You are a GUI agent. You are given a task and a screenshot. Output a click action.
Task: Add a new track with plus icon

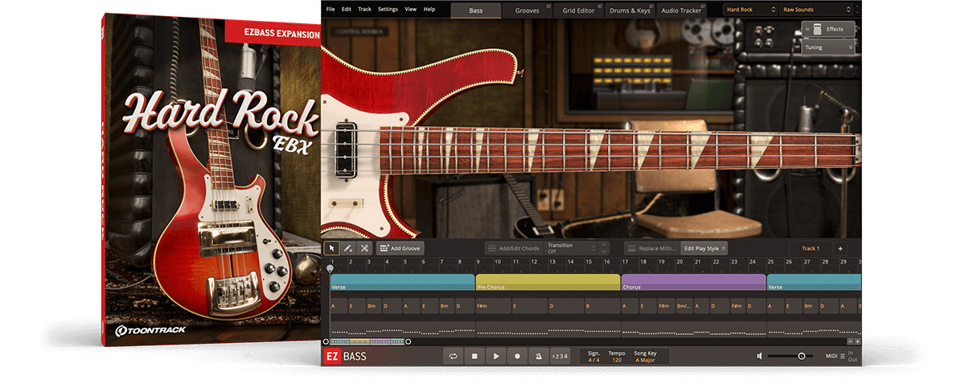point(840,248)
